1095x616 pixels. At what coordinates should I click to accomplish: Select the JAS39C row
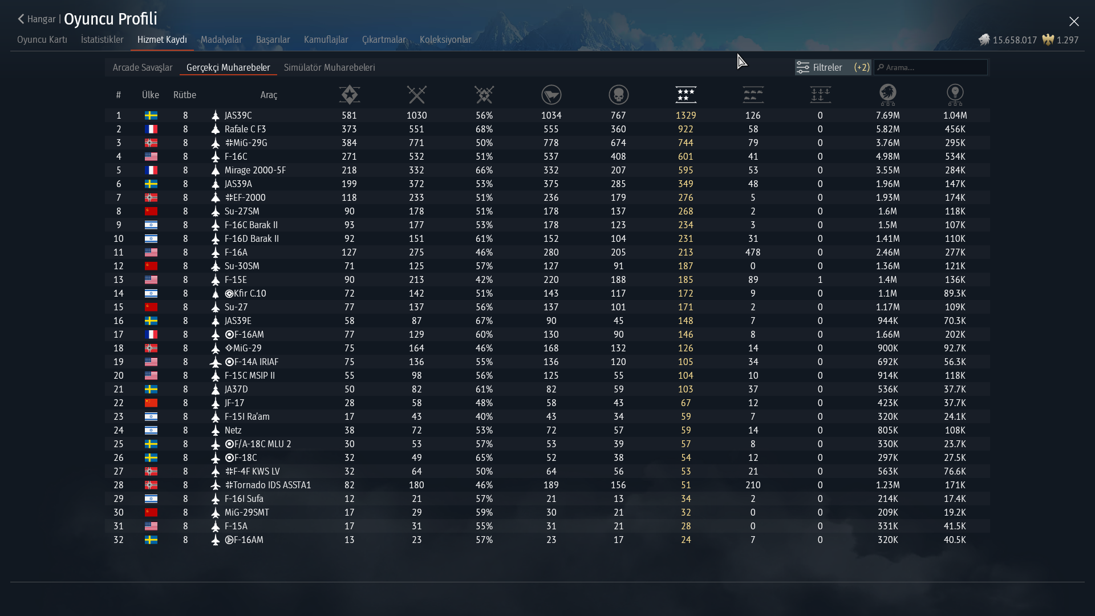pyautogui.click(x=238, y=115)
